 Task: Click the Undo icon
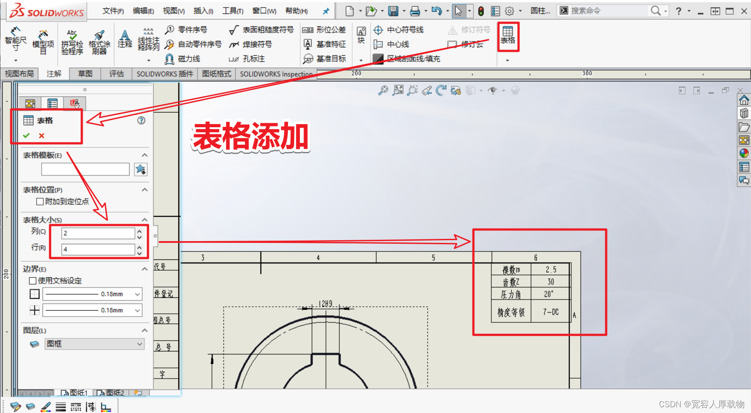pyautogui.click(x=436, y=11)
